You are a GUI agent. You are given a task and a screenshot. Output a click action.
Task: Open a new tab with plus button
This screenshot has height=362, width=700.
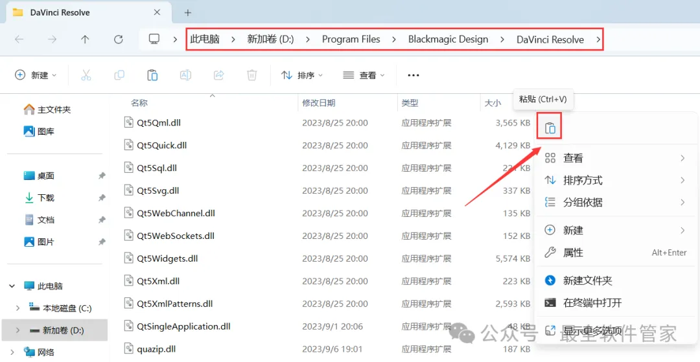point(188,12)
